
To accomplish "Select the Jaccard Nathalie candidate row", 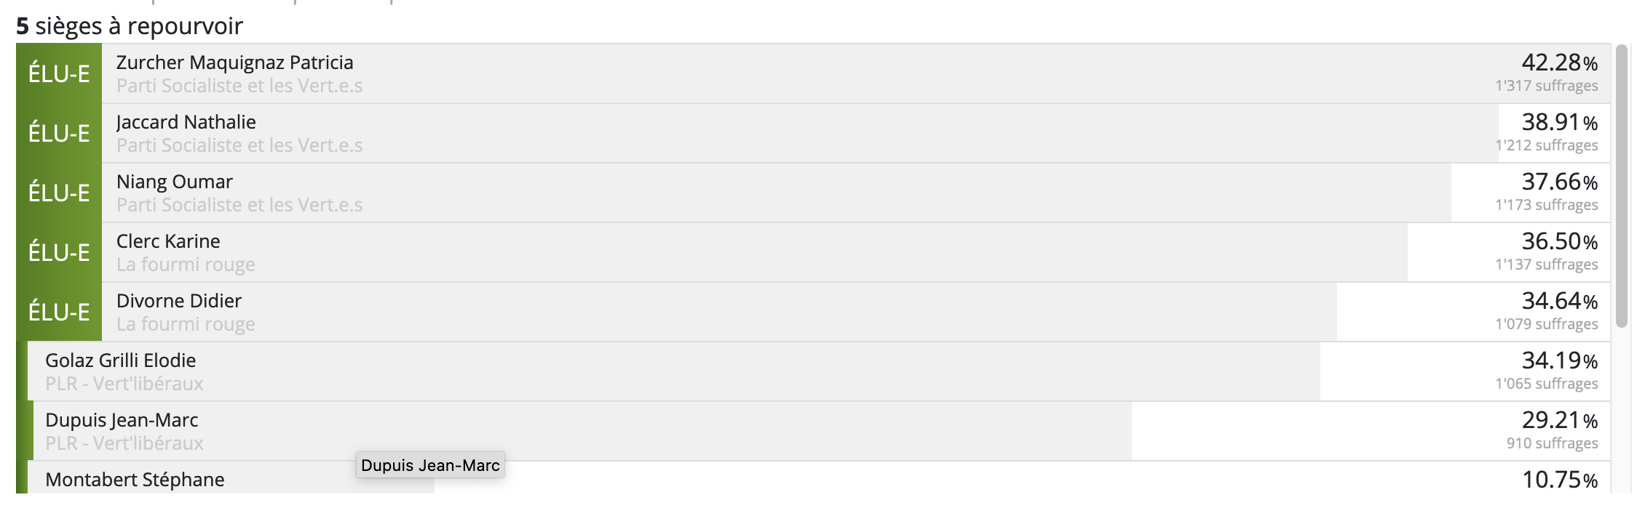I will (x=813, y=133).
